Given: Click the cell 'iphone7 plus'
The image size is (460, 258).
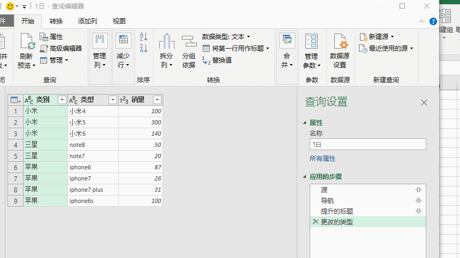Looking at the screenshot, I should click(x=93, y=190).
